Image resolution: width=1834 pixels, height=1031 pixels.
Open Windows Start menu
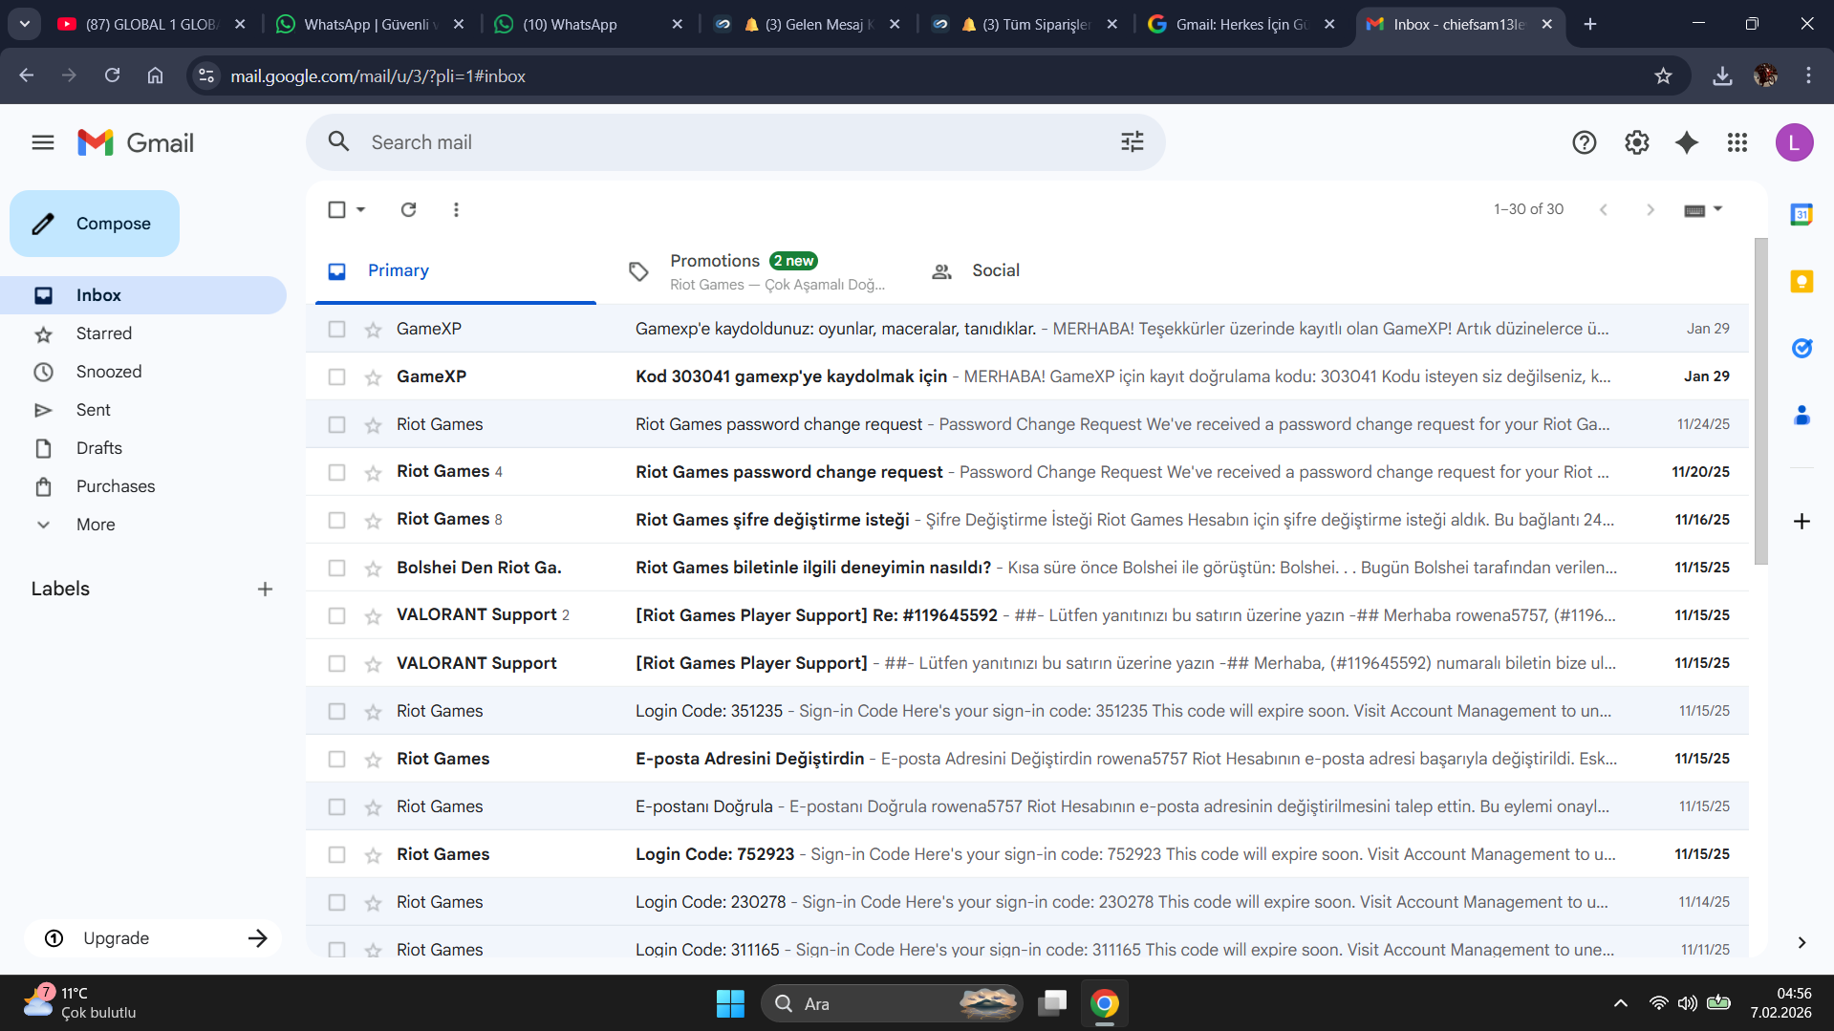[x=730, y=1003]
